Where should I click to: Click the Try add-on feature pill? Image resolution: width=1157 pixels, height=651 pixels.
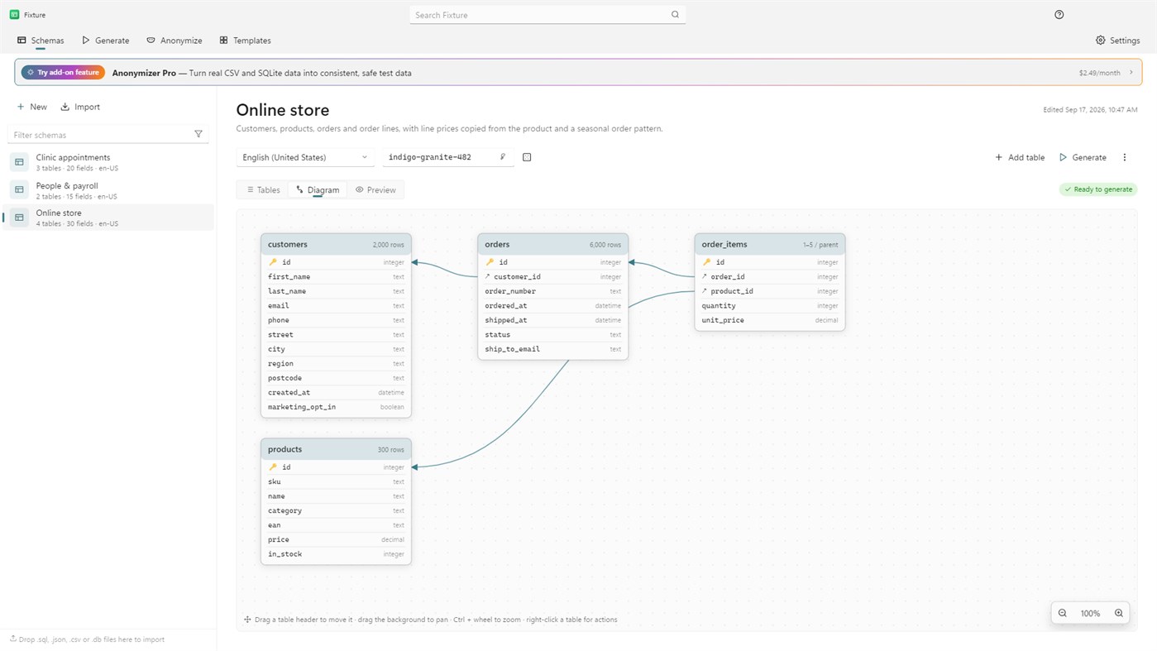pyautogui.click(x=63, y=73)
